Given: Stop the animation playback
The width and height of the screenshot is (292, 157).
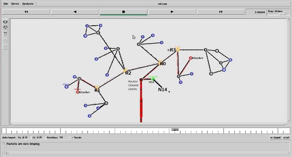Looking at the screenshot, I should point(123,12).
